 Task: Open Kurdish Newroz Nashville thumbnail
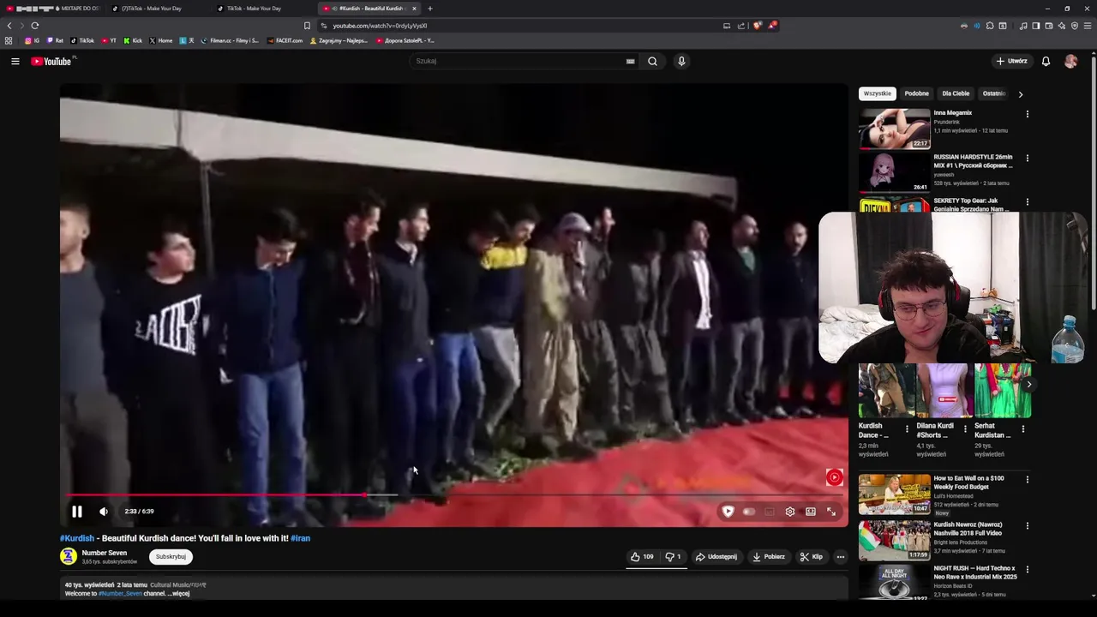(895, 540)
